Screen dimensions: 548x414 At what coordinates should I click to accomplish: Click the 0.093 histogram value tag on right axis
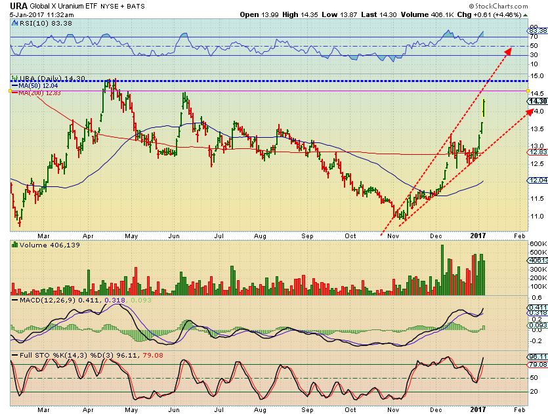(538, 325)
